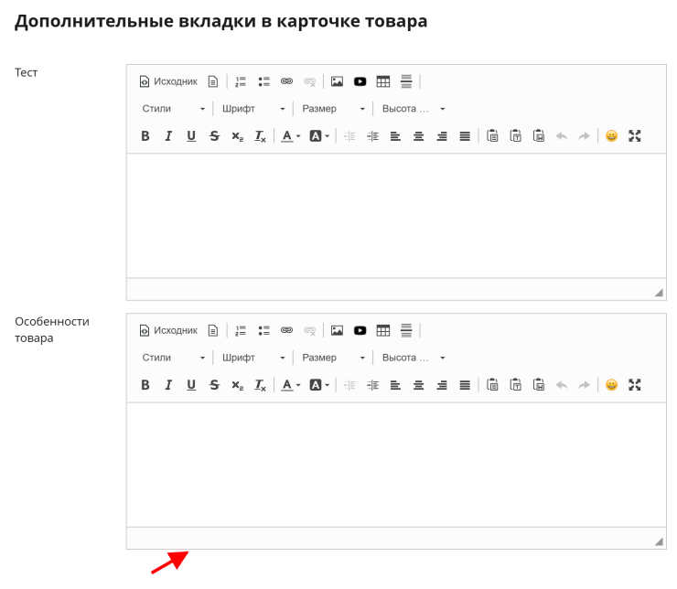The height and width of the screenshot is (589, 677).
Task: Open background color picker in Тест editor
Action: click(x=319, y=136)
